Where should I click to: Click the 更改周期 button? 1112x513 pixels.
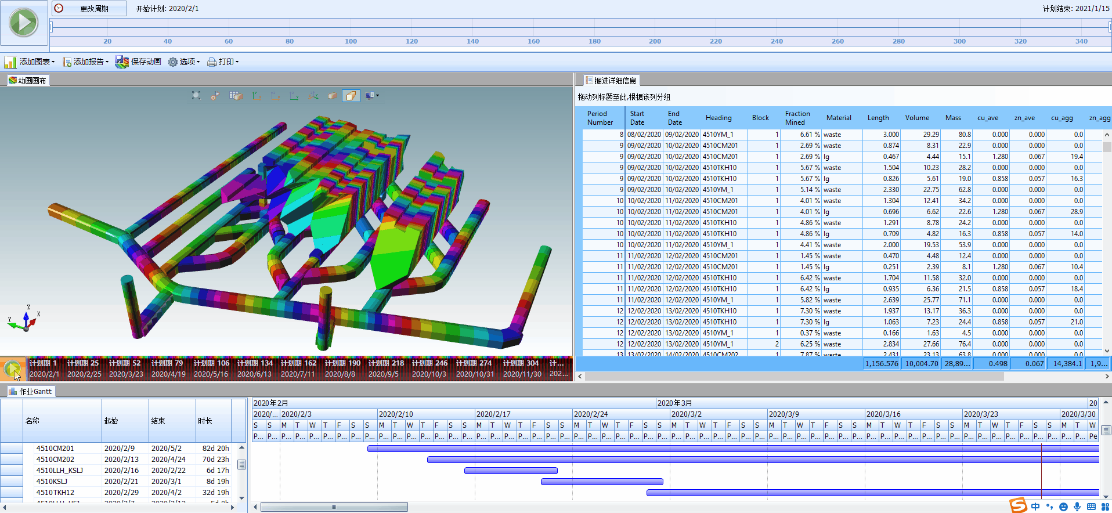tap(89, 9)
